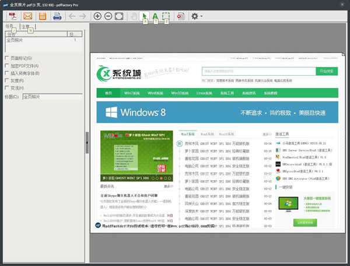Click the 首页 nav item in the preview

(108, 93)
